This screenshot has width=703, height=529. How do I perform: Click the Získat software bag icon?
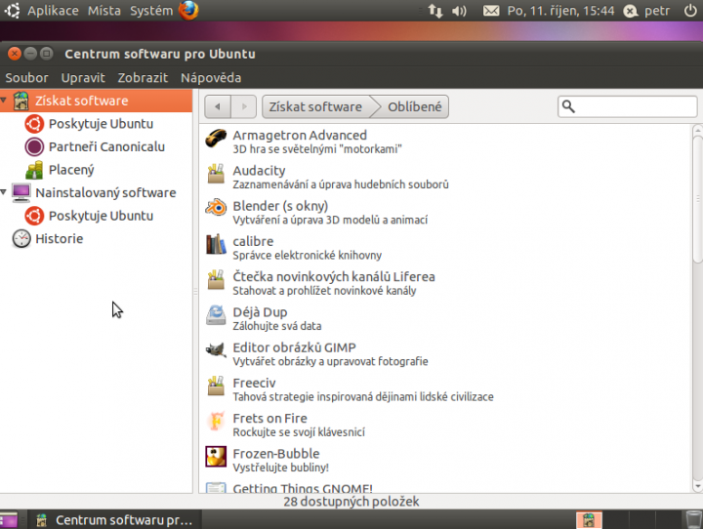pyautogui.click(x=21, y=101)
